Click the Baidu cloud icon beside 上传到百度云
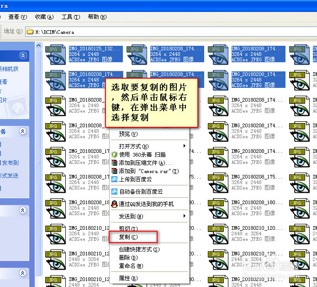 pos(115,179)
